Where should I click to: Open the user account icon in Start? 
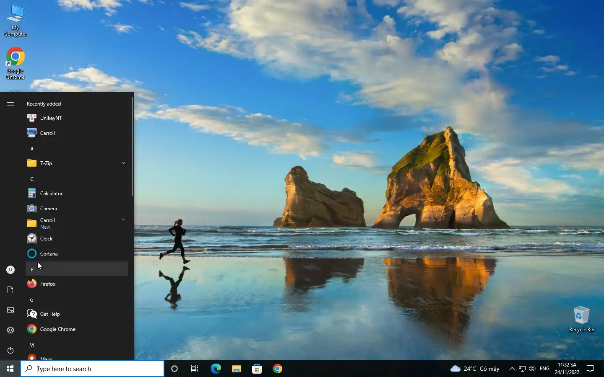(x=10, y=270)
